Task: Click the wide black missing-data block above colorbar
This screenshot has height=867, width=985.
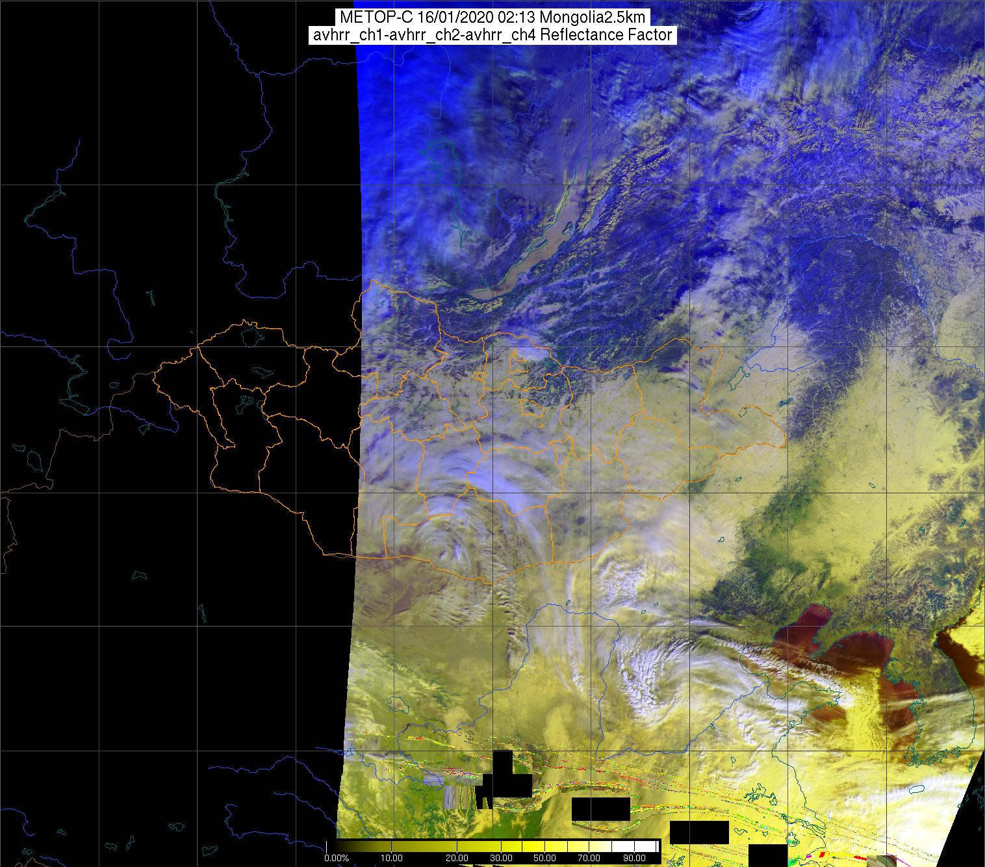Action: coord(601,809)
